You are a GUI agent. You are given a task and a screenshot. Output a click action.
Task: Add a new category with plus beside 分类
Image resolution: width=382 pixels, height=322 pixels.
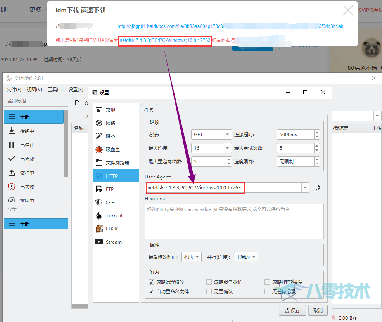click(x=62, y=211)
